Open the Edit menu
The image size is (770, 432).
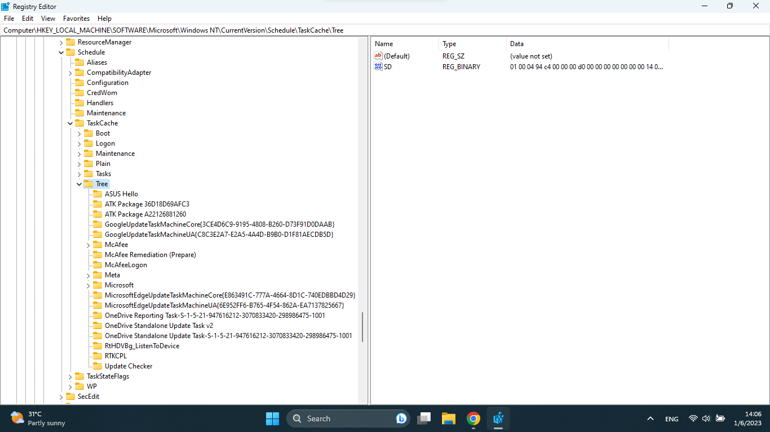(x=28, y=19)
